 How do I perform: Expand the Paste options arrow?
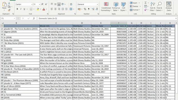click(4, 10)
